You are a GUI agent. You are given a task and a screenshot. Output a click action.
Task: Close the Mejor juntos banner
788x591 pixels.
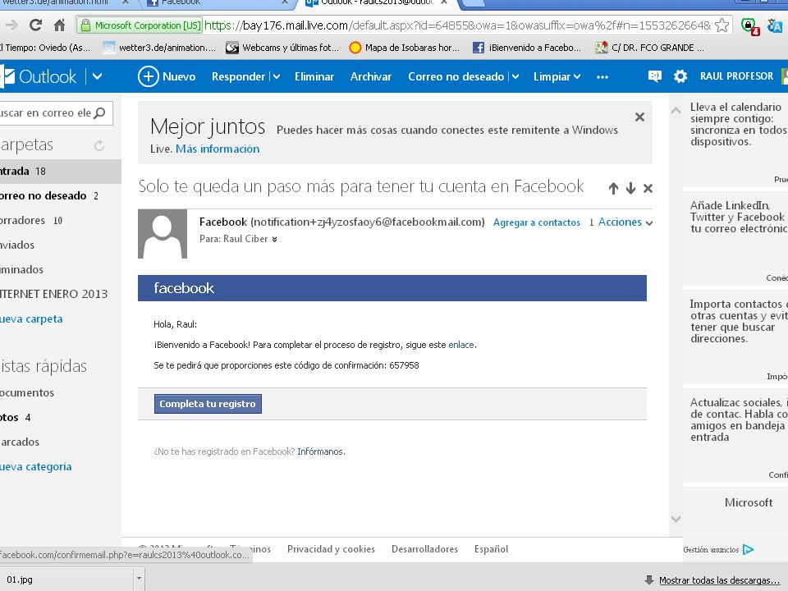[x=639, y=117]
